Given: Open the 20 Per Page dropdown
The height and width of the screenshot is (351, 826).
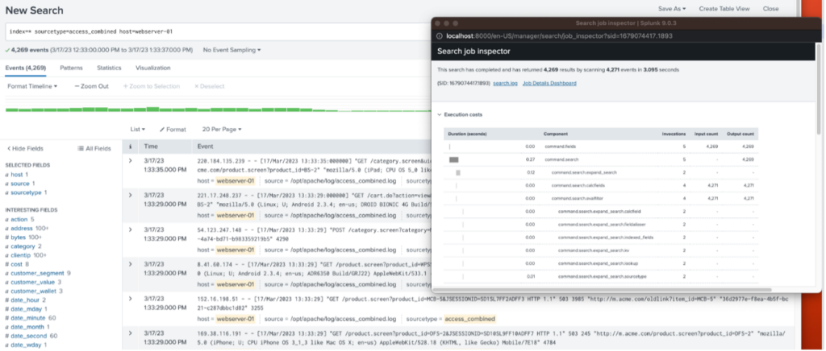Looking at the screenshot, I should click(x=222, y=130).
